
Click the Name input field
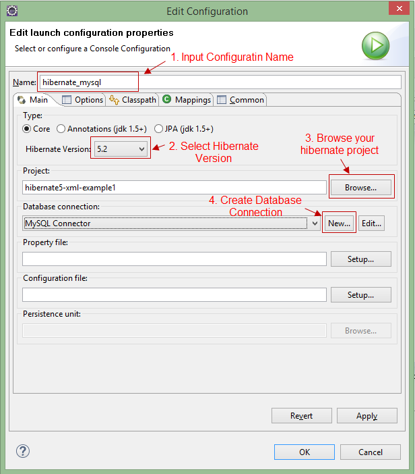tap(220, 82)
